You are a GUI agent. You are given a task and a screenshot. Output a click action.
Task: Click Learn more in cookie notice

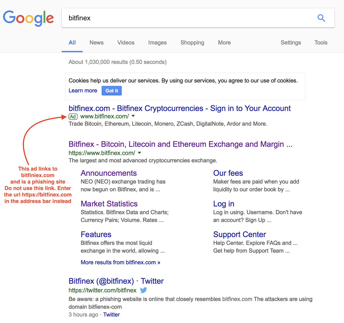83,90
